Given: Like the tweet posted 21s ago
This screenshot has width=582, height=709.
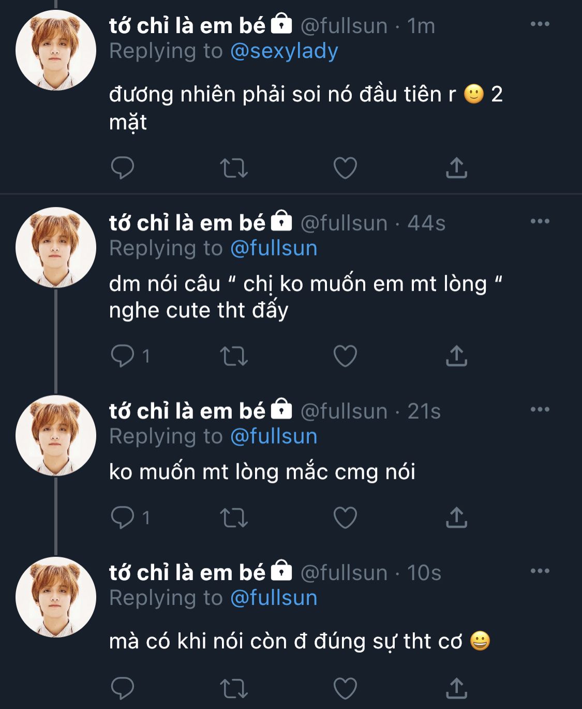Looking at the screenshot, I should (345, 517).
